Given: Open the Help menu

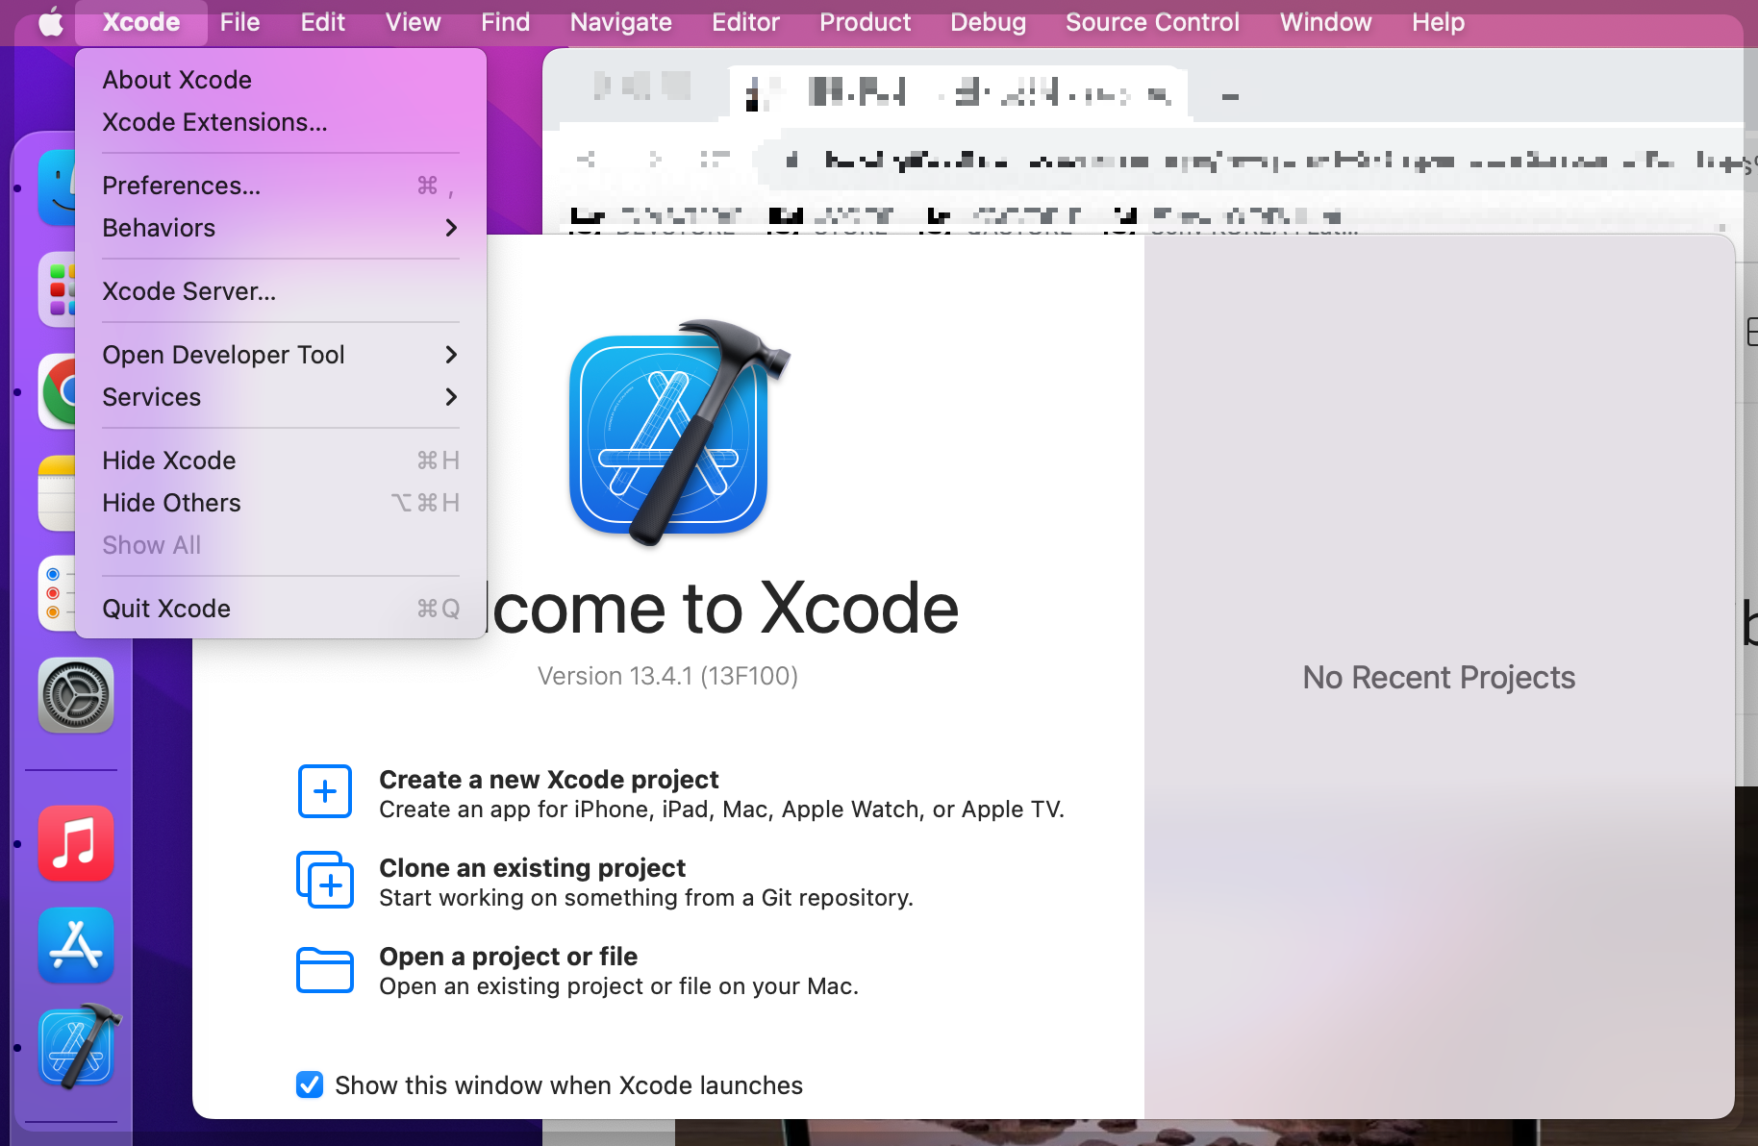Looking at the screenshot, I should click(x=1439, y=22).
